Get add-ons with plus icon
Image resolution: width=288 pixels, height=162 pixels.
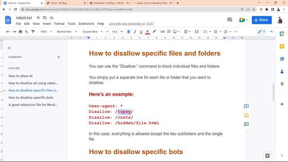282,104
